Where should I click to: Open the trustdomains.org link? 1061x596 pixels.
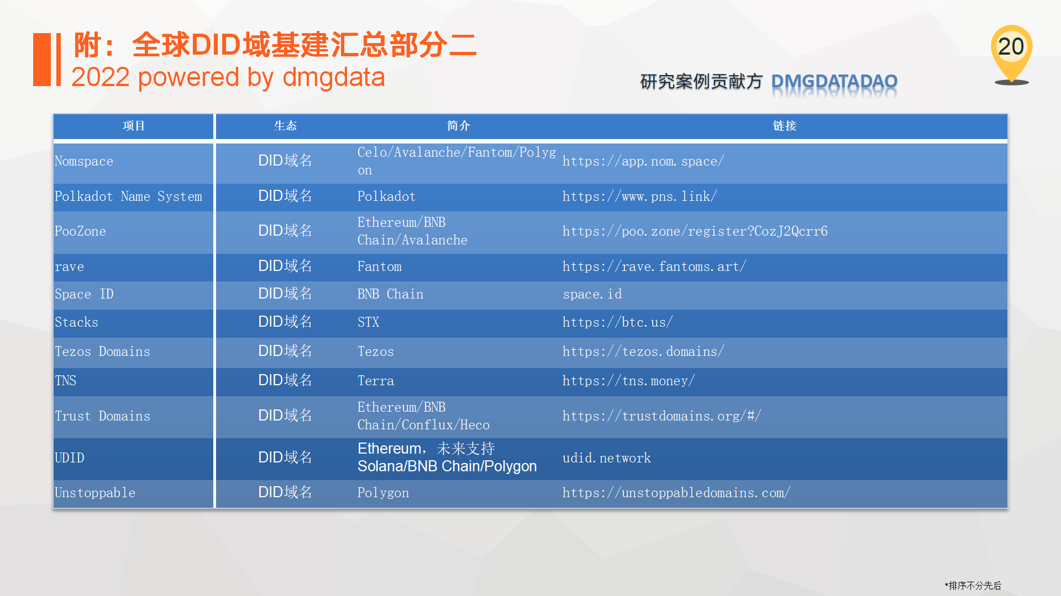click(662, 416)
